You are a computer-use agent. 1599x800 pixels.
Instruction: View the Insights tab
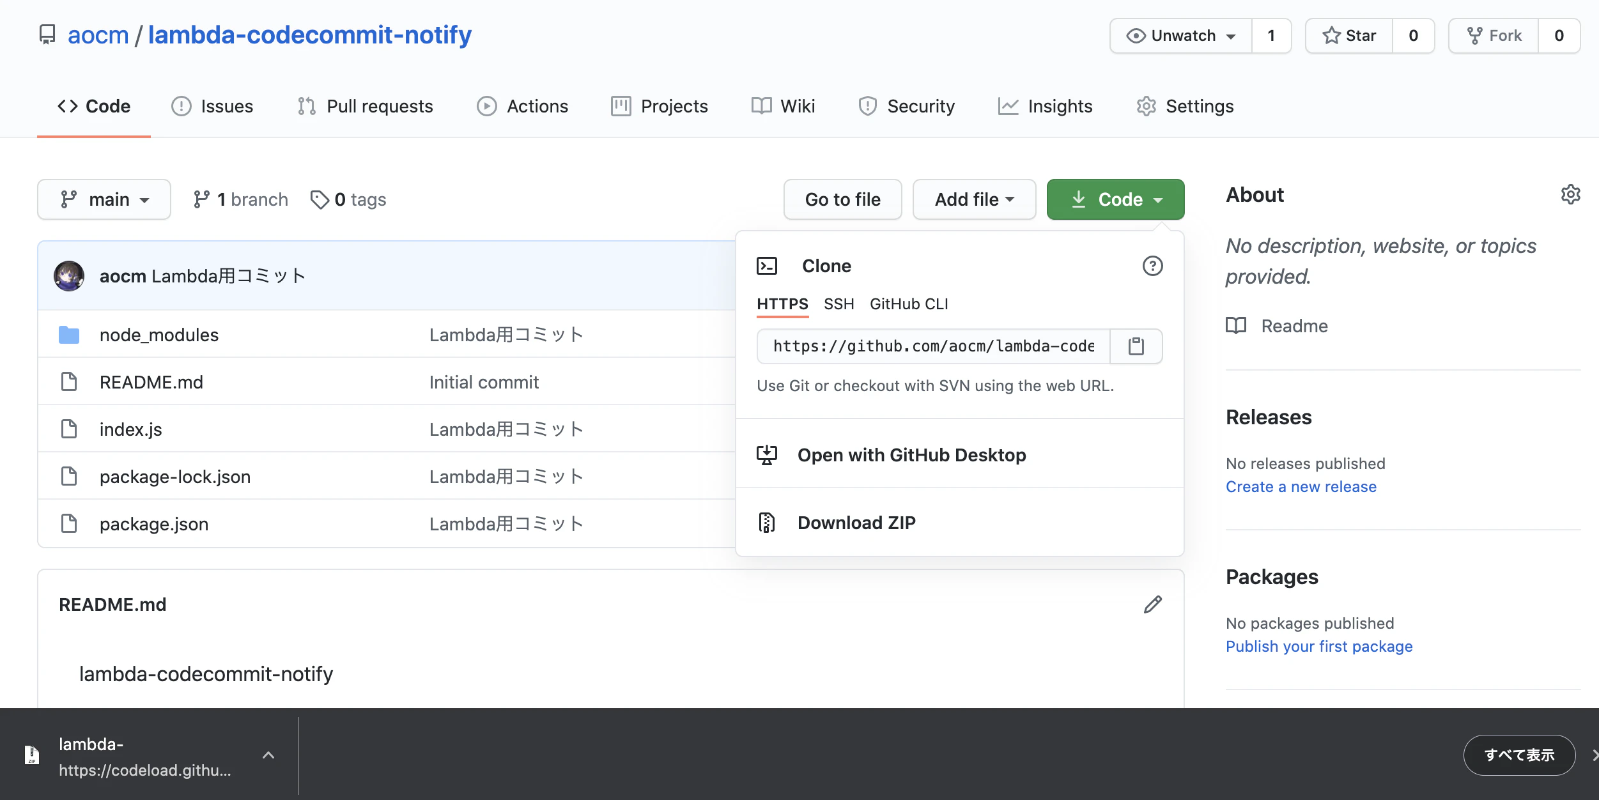1046,106
